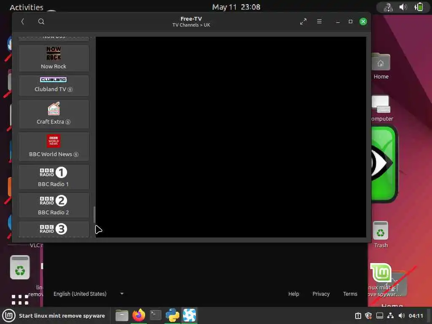Open volume icon in top bar
Image resolution: width=432 pixels, height=324 pixels.
[403, 7]
